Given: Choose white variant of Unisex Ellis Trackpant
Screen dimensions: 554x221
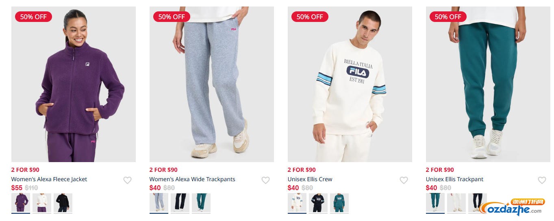Looking at the screenshot, I should tap(456, 203).
